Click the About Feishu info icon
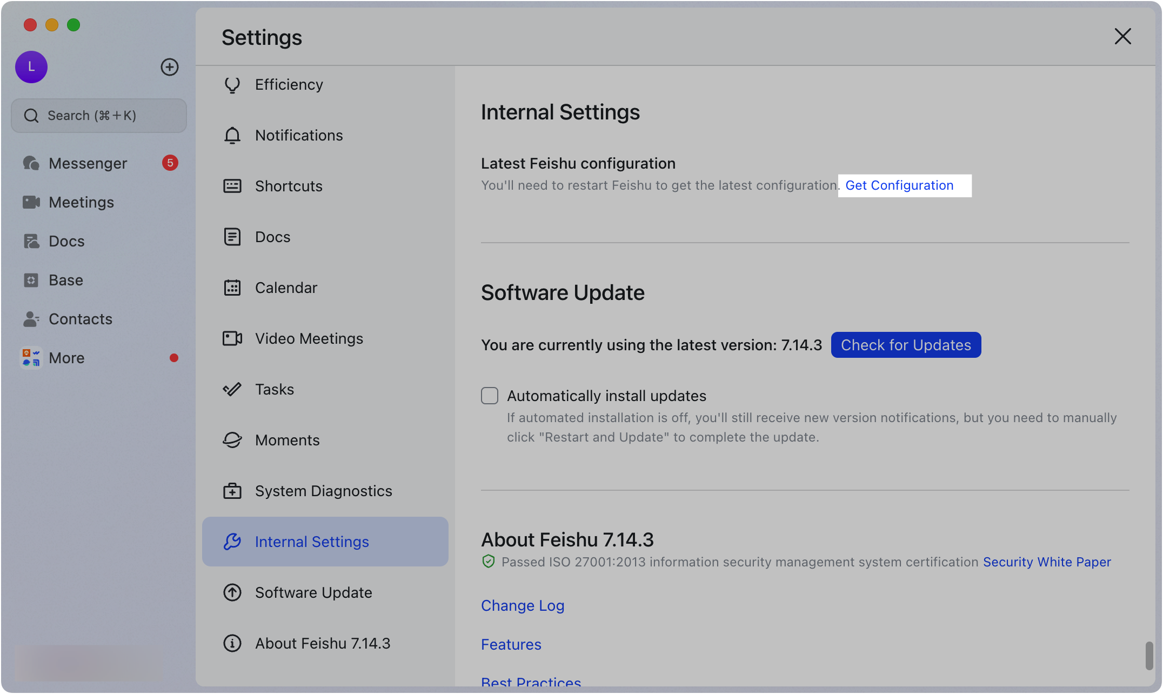1163x694 pixels. click(x=232, y=643)
